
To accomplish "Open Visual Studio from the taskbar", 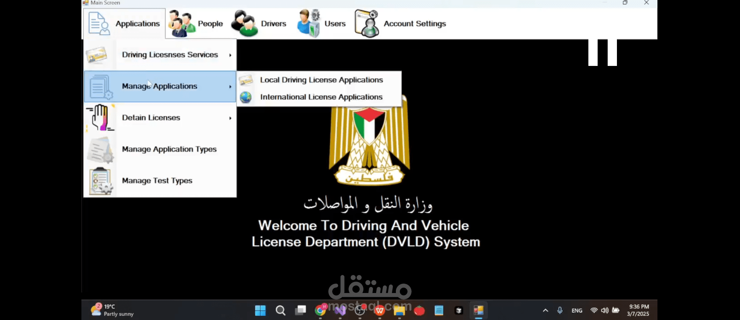I will tap(340, 310).
